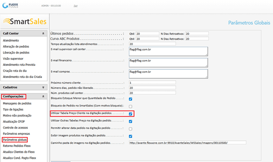The width and height of the screenshot is (273, 162).
Task: Click the Flexx Tools logo
Action: [10, 6]
